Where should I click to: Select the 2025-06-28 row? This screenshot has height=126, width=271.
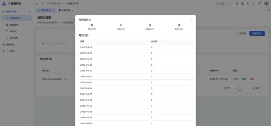(x=135, y=112)
